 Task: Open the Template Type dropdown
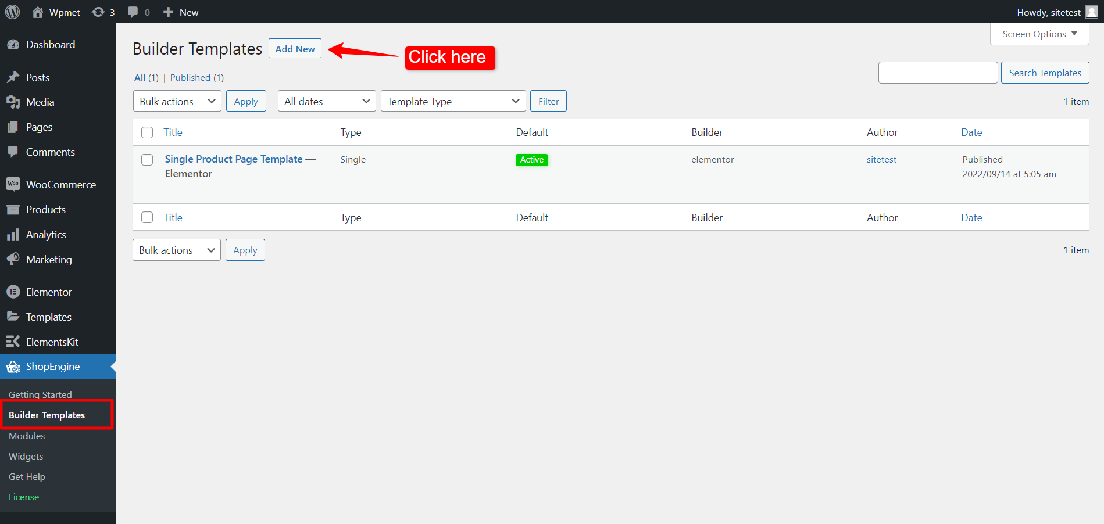(453, 101)
